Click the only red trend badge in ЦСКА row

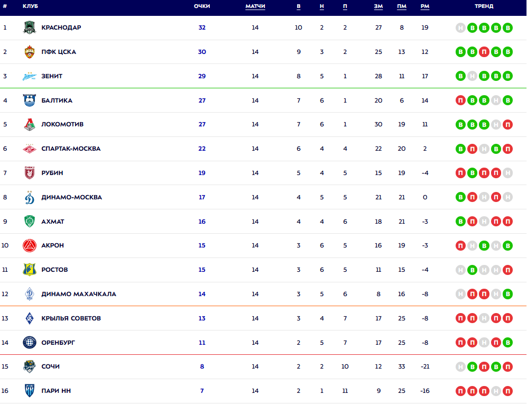[x=484, y=52]
